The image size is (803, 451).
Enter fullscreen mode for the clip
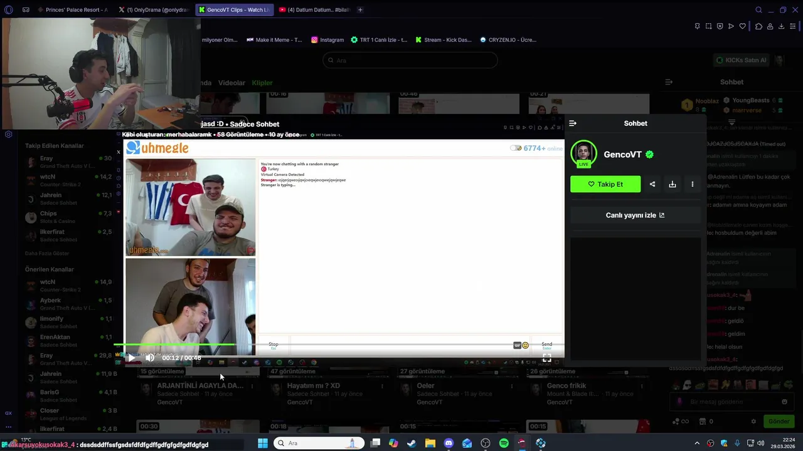(546, 358)
